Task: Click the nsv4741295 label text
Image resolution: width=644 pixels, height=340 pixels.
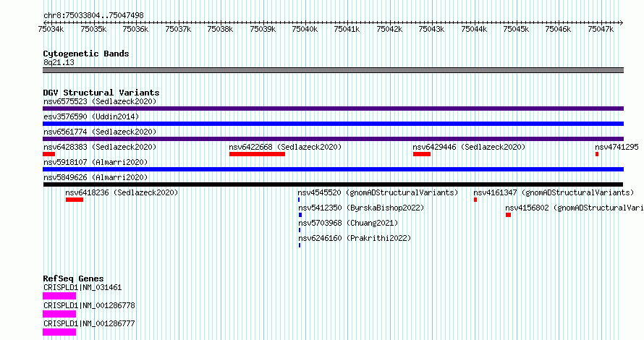Action: coord(617,147)
